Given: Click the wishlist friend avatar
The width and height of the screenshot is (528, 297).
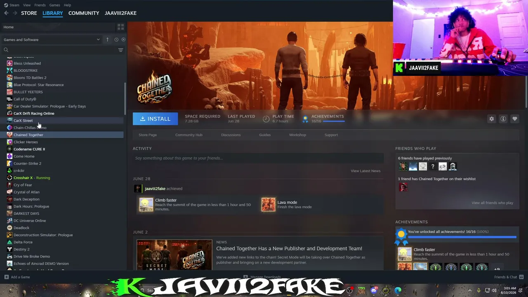Looking at the screenshot, I should coord(403,187).
